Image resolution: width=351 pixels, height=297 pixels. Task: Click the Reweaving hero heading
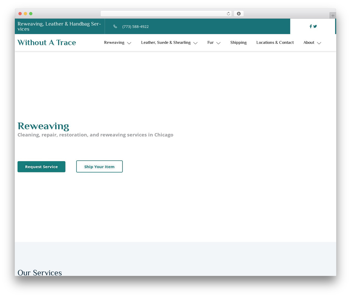[x=43, y=126]
